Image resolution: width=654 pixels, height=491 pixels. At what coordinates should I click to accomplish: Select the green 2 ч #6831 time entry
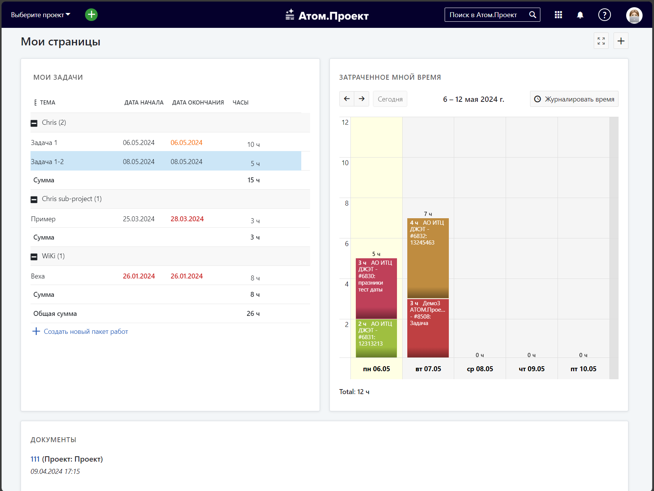376,338
